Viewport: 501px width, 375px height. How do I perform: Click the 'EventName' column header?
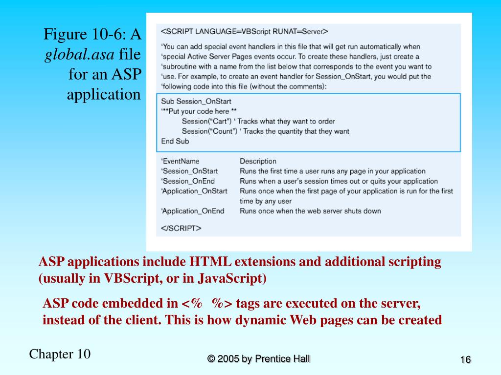(180, 161)
